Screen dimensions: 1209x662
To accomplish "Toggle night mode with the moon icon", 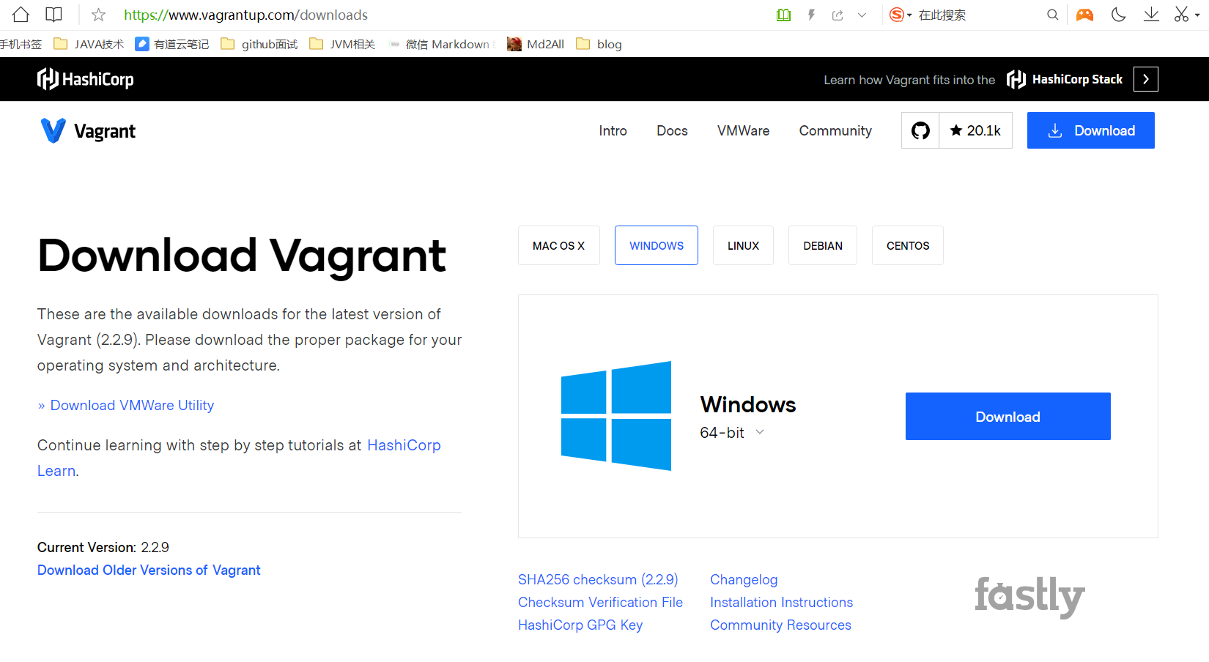I will pyautogui.click(x=1118, y=15).
